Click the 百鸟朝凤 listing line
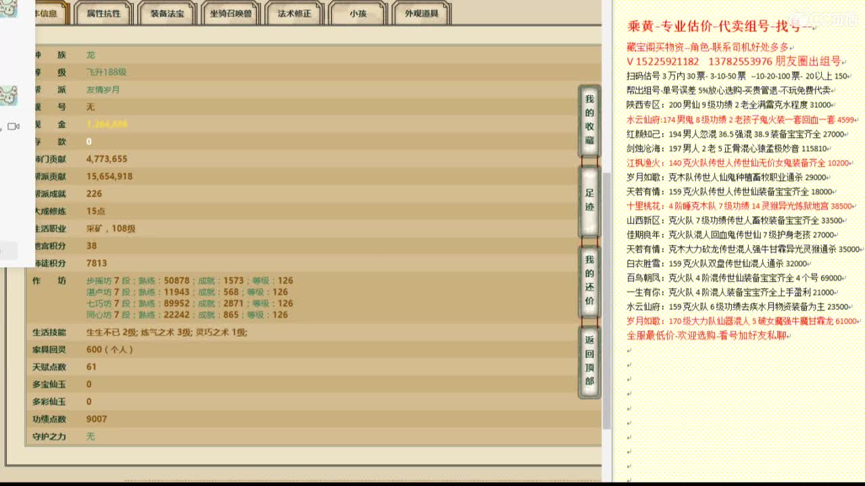 coord(735,278)
